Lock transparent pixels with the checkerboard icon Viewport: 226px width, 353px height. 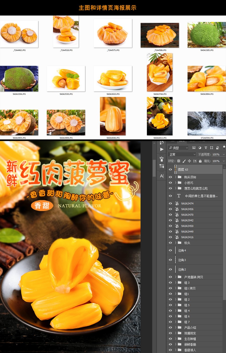(x=179, y=161)
